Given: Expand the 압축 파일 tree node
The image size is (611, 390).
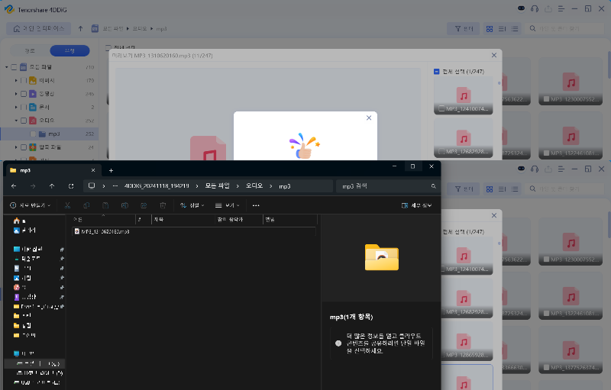Looking at the screenshot, I should click(x=16, y=147).
